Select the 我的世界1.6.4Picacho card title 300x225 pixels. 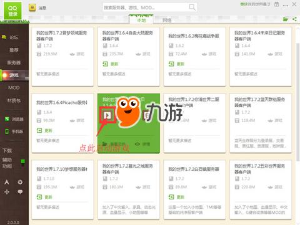pos(62,102)
